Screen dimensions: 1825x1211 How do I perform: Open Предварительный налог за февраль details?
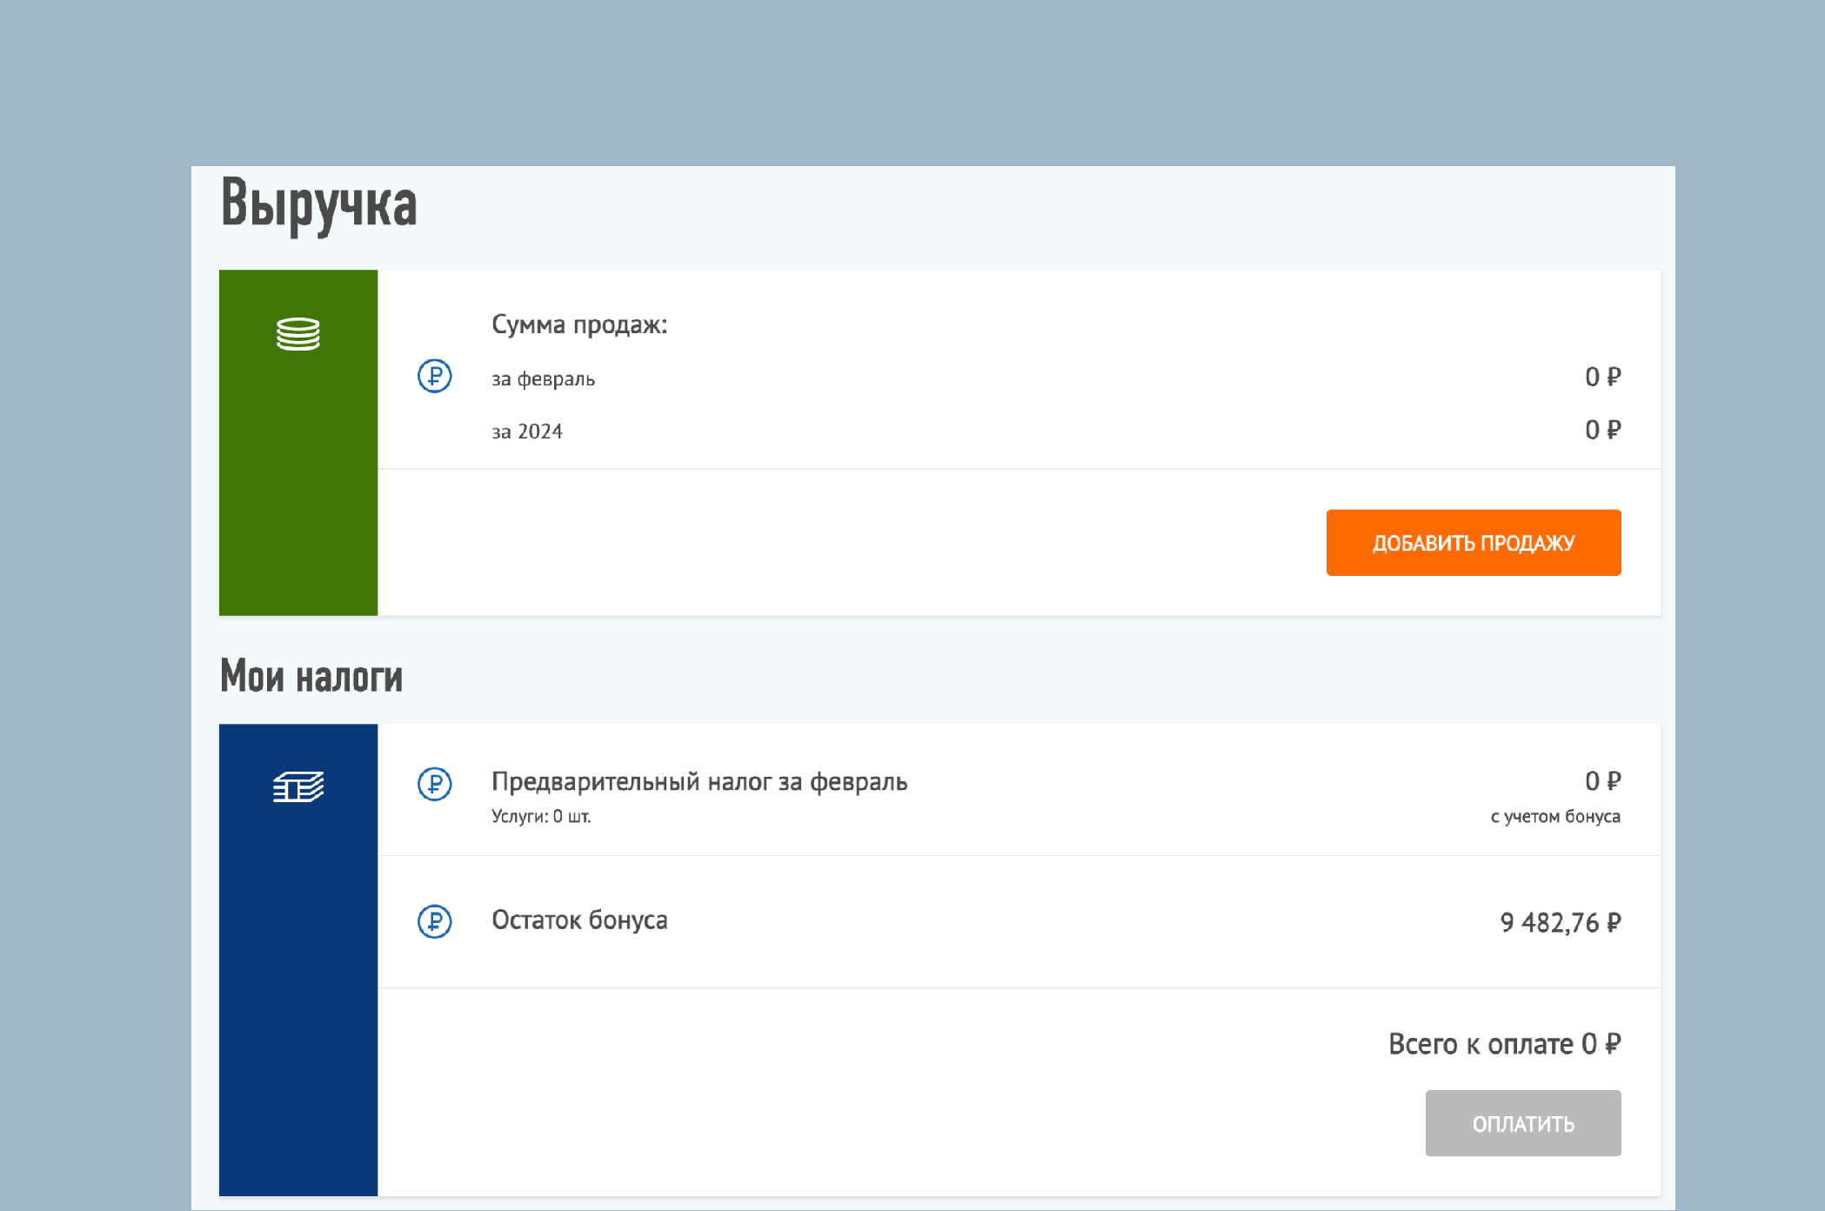point(699,781)
